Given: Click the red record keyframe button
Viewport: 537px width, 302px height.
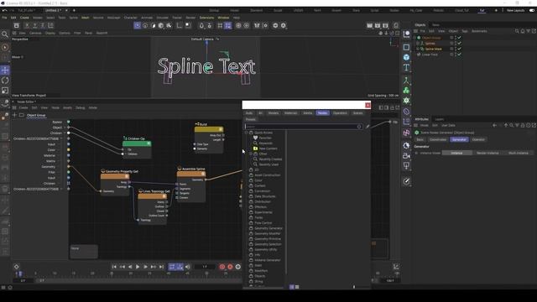Looking at the screenshot, I should 222,267.
